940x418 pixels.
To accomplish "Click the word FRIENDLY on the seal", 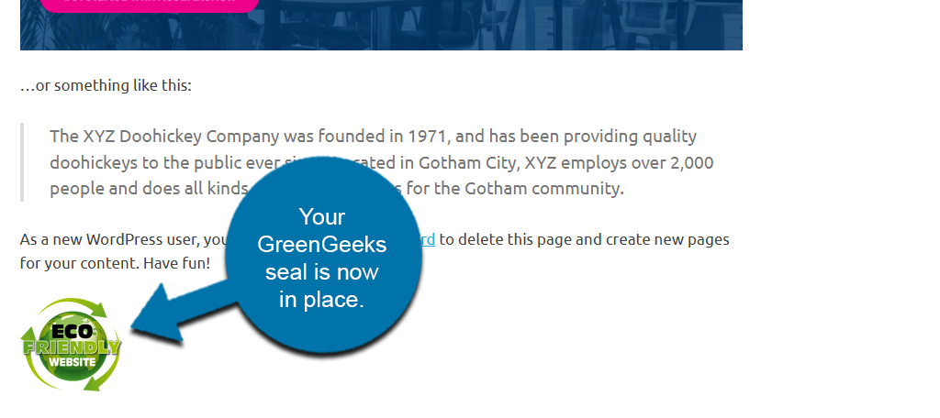I will click(x=71, y=347).
